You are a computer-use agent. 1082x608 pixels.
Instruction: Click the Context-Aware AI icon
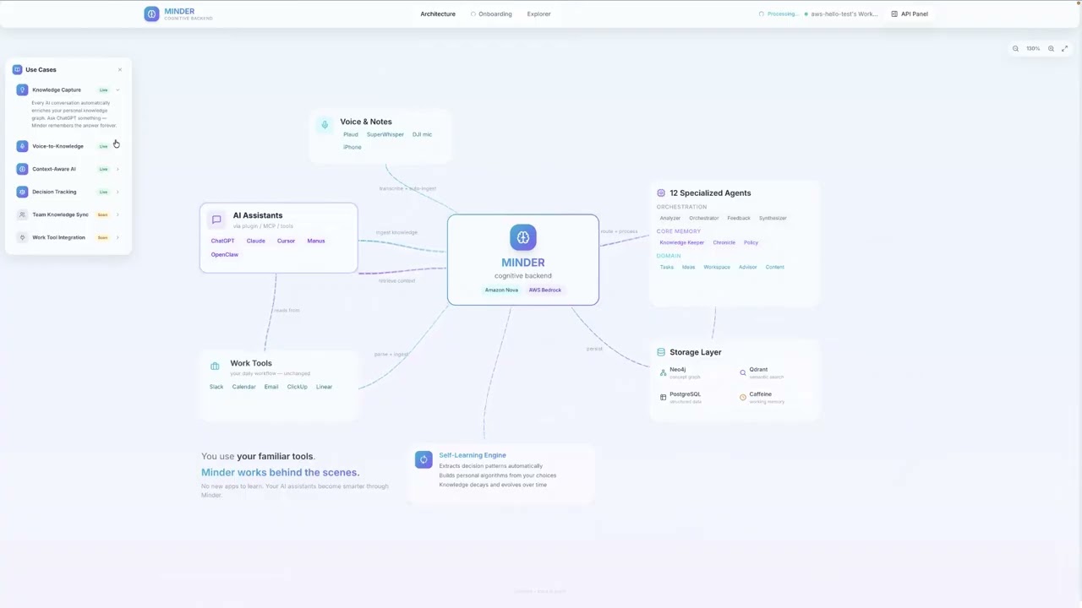(22, 169)
